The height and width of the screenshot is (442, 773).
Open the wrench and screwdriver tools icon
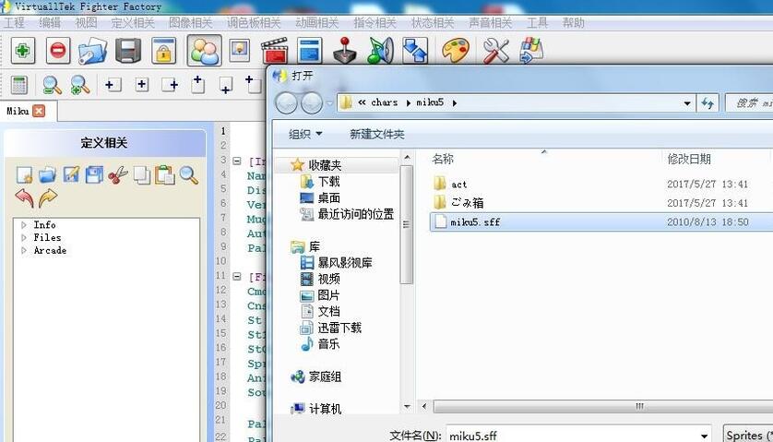pyautogui.click(x=495, y=51)
